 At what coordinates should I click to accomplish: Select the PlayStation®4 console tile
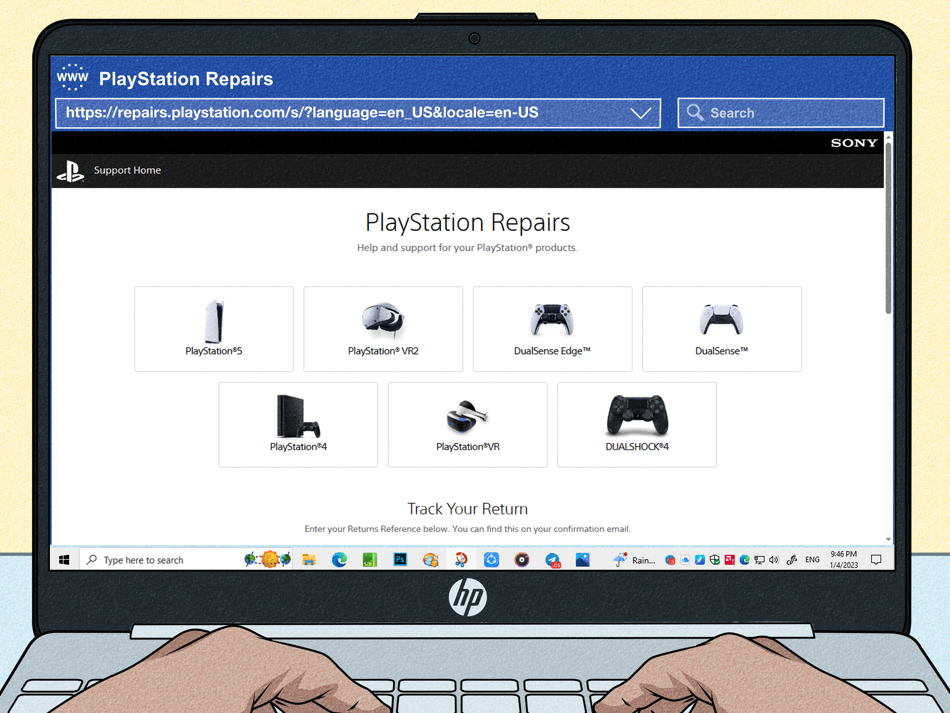(x=298, y=425)
